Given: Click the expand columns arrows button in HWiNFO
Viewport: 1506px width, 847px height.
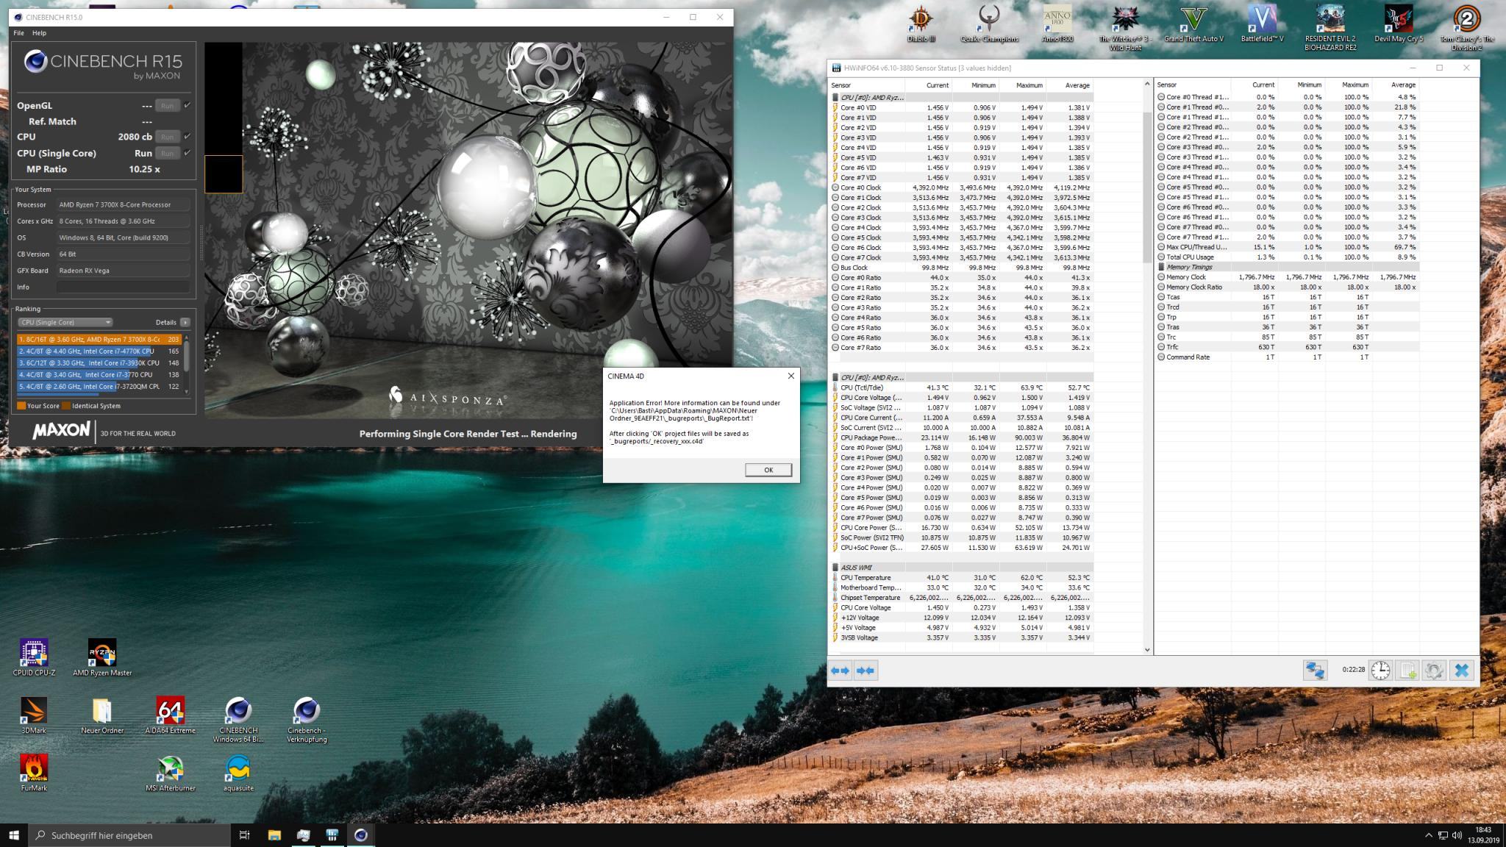Looking at the screenshot, I should [x=840, y=671].
